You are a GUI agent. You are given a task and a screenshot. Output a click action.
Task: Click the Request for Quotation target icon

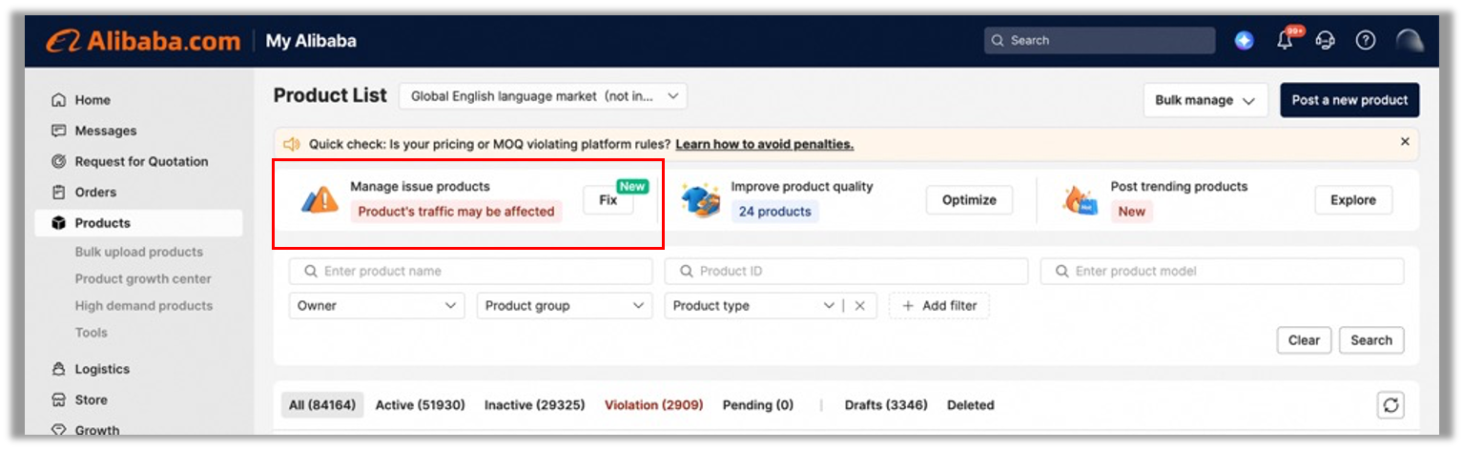(x=59, y=161)
